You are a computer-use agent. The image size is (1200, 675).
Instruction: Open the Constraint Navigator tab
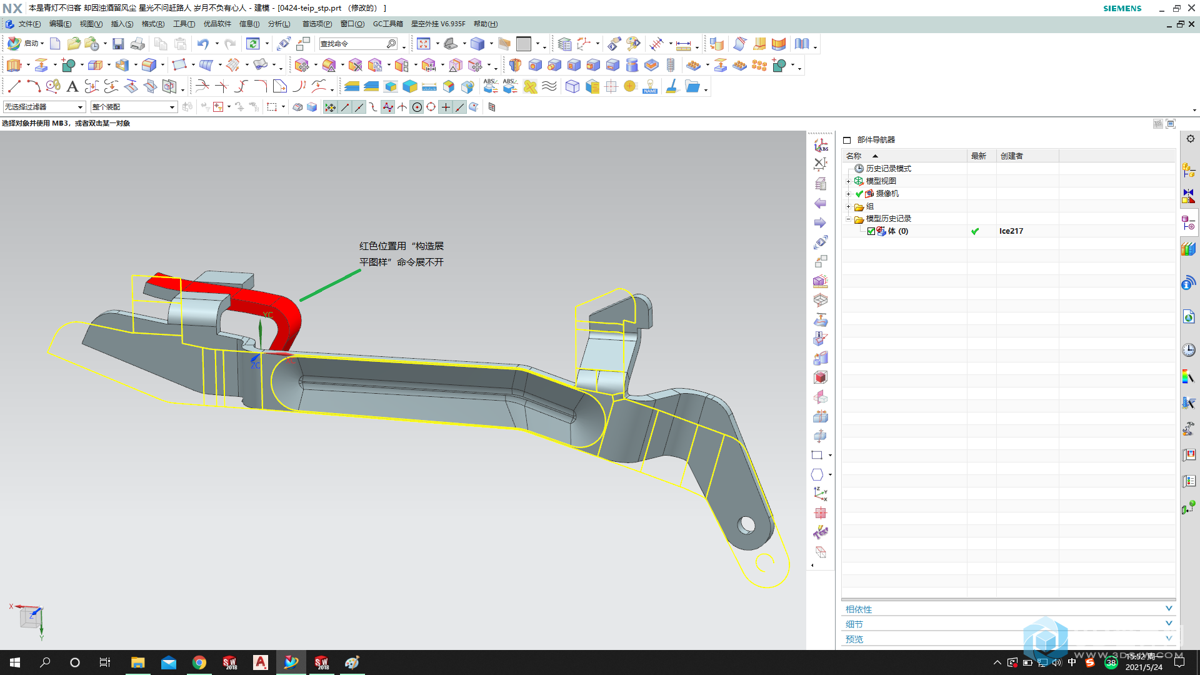point(1189,196)
